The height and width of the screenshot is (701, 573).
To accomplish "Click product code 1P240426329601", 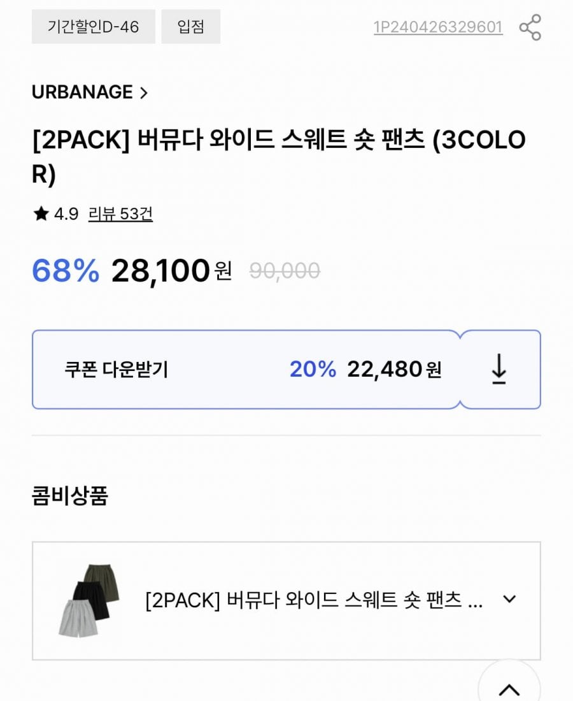I will (x=438, y=27).
